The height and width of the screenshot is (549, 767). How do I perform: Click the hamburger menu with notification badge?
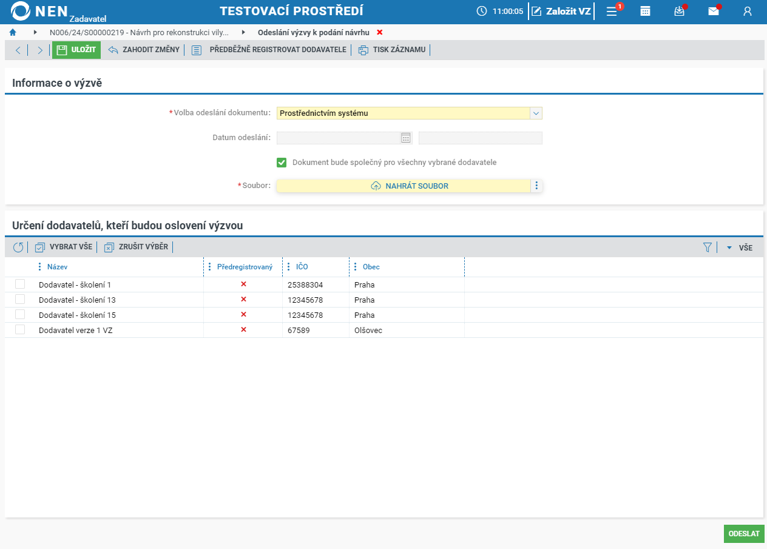point(612,12)
